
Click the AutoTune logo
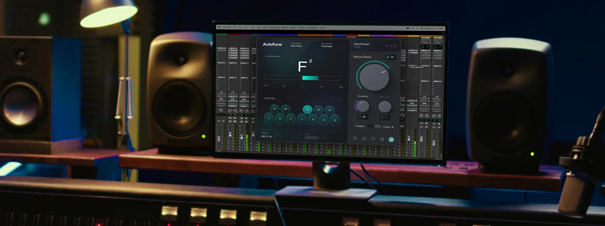[x=272, y=44]
